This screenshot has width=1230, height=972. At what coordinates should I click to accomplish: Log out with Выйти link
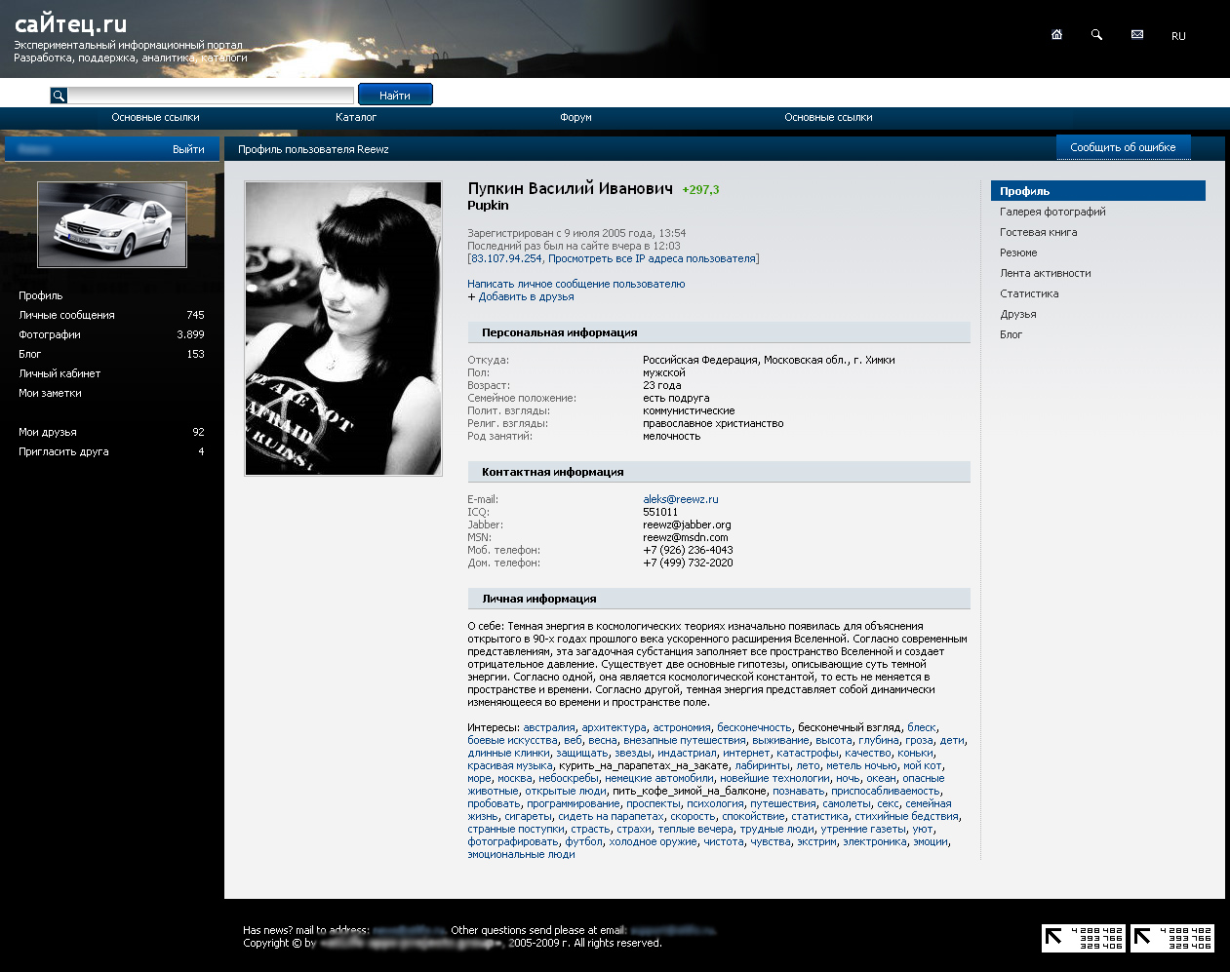(x=188, y=149)
